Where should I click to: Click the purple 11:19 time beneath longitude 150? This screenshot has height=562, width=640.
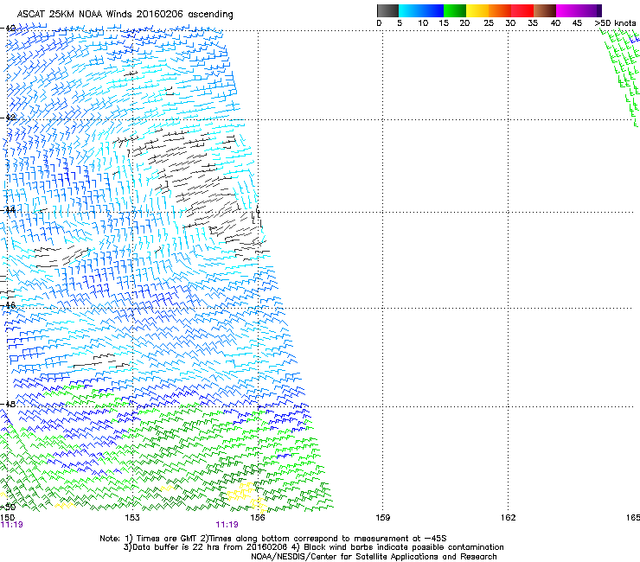click(x=12, y=525)
